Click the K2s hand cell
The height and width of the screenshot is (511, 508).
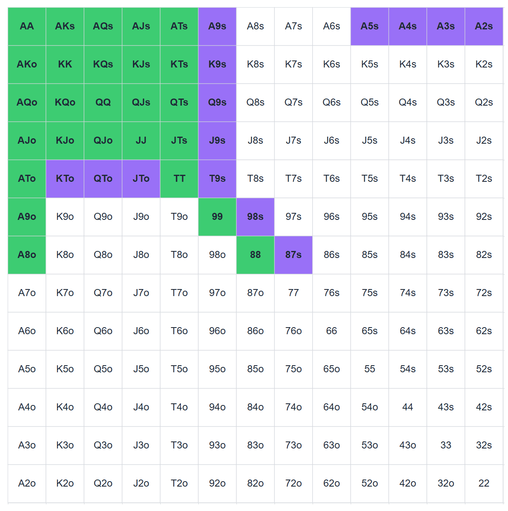click(x=484, y=65)
